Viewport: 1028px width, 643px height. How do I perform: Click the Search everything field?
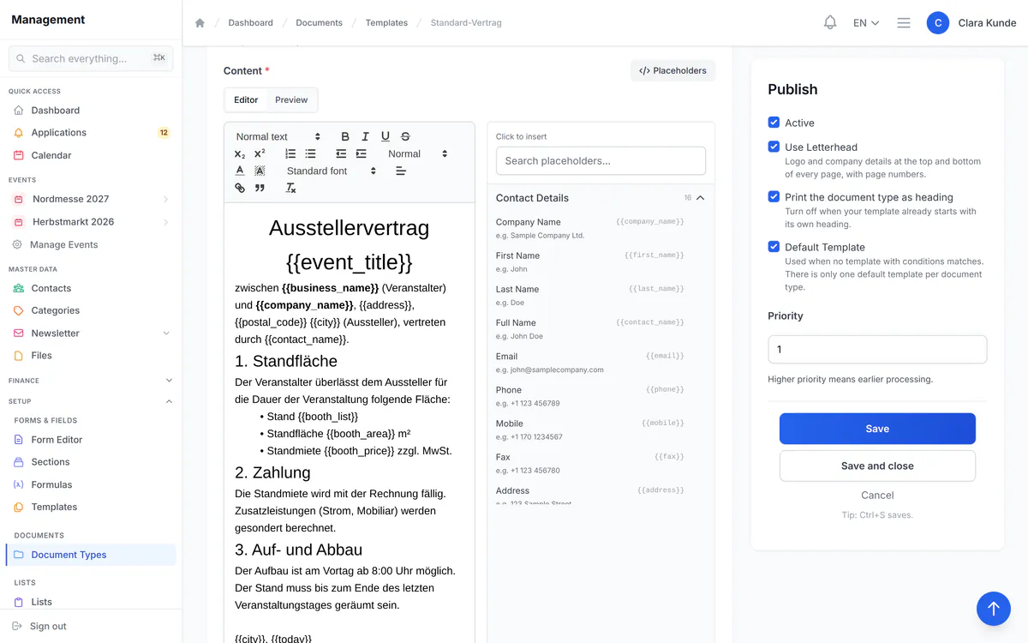coord(91,58)
